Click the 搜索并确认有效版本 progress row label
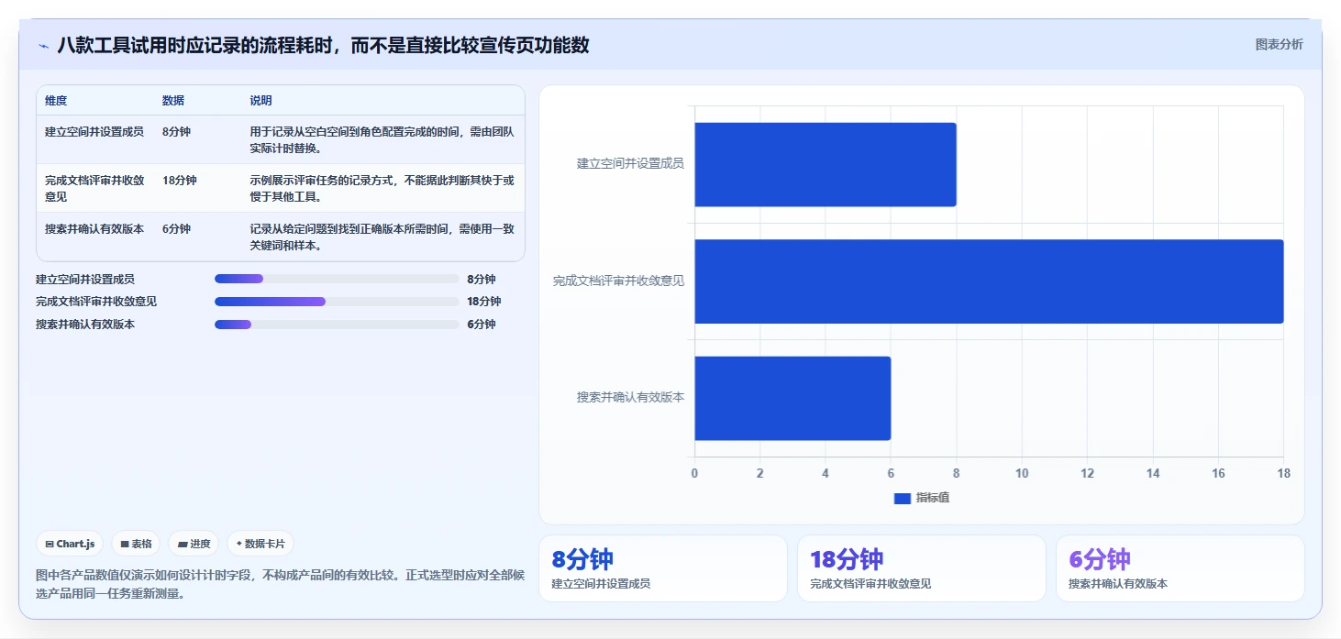The height and width of the screenshot is (639, 1341). (85, 325)
